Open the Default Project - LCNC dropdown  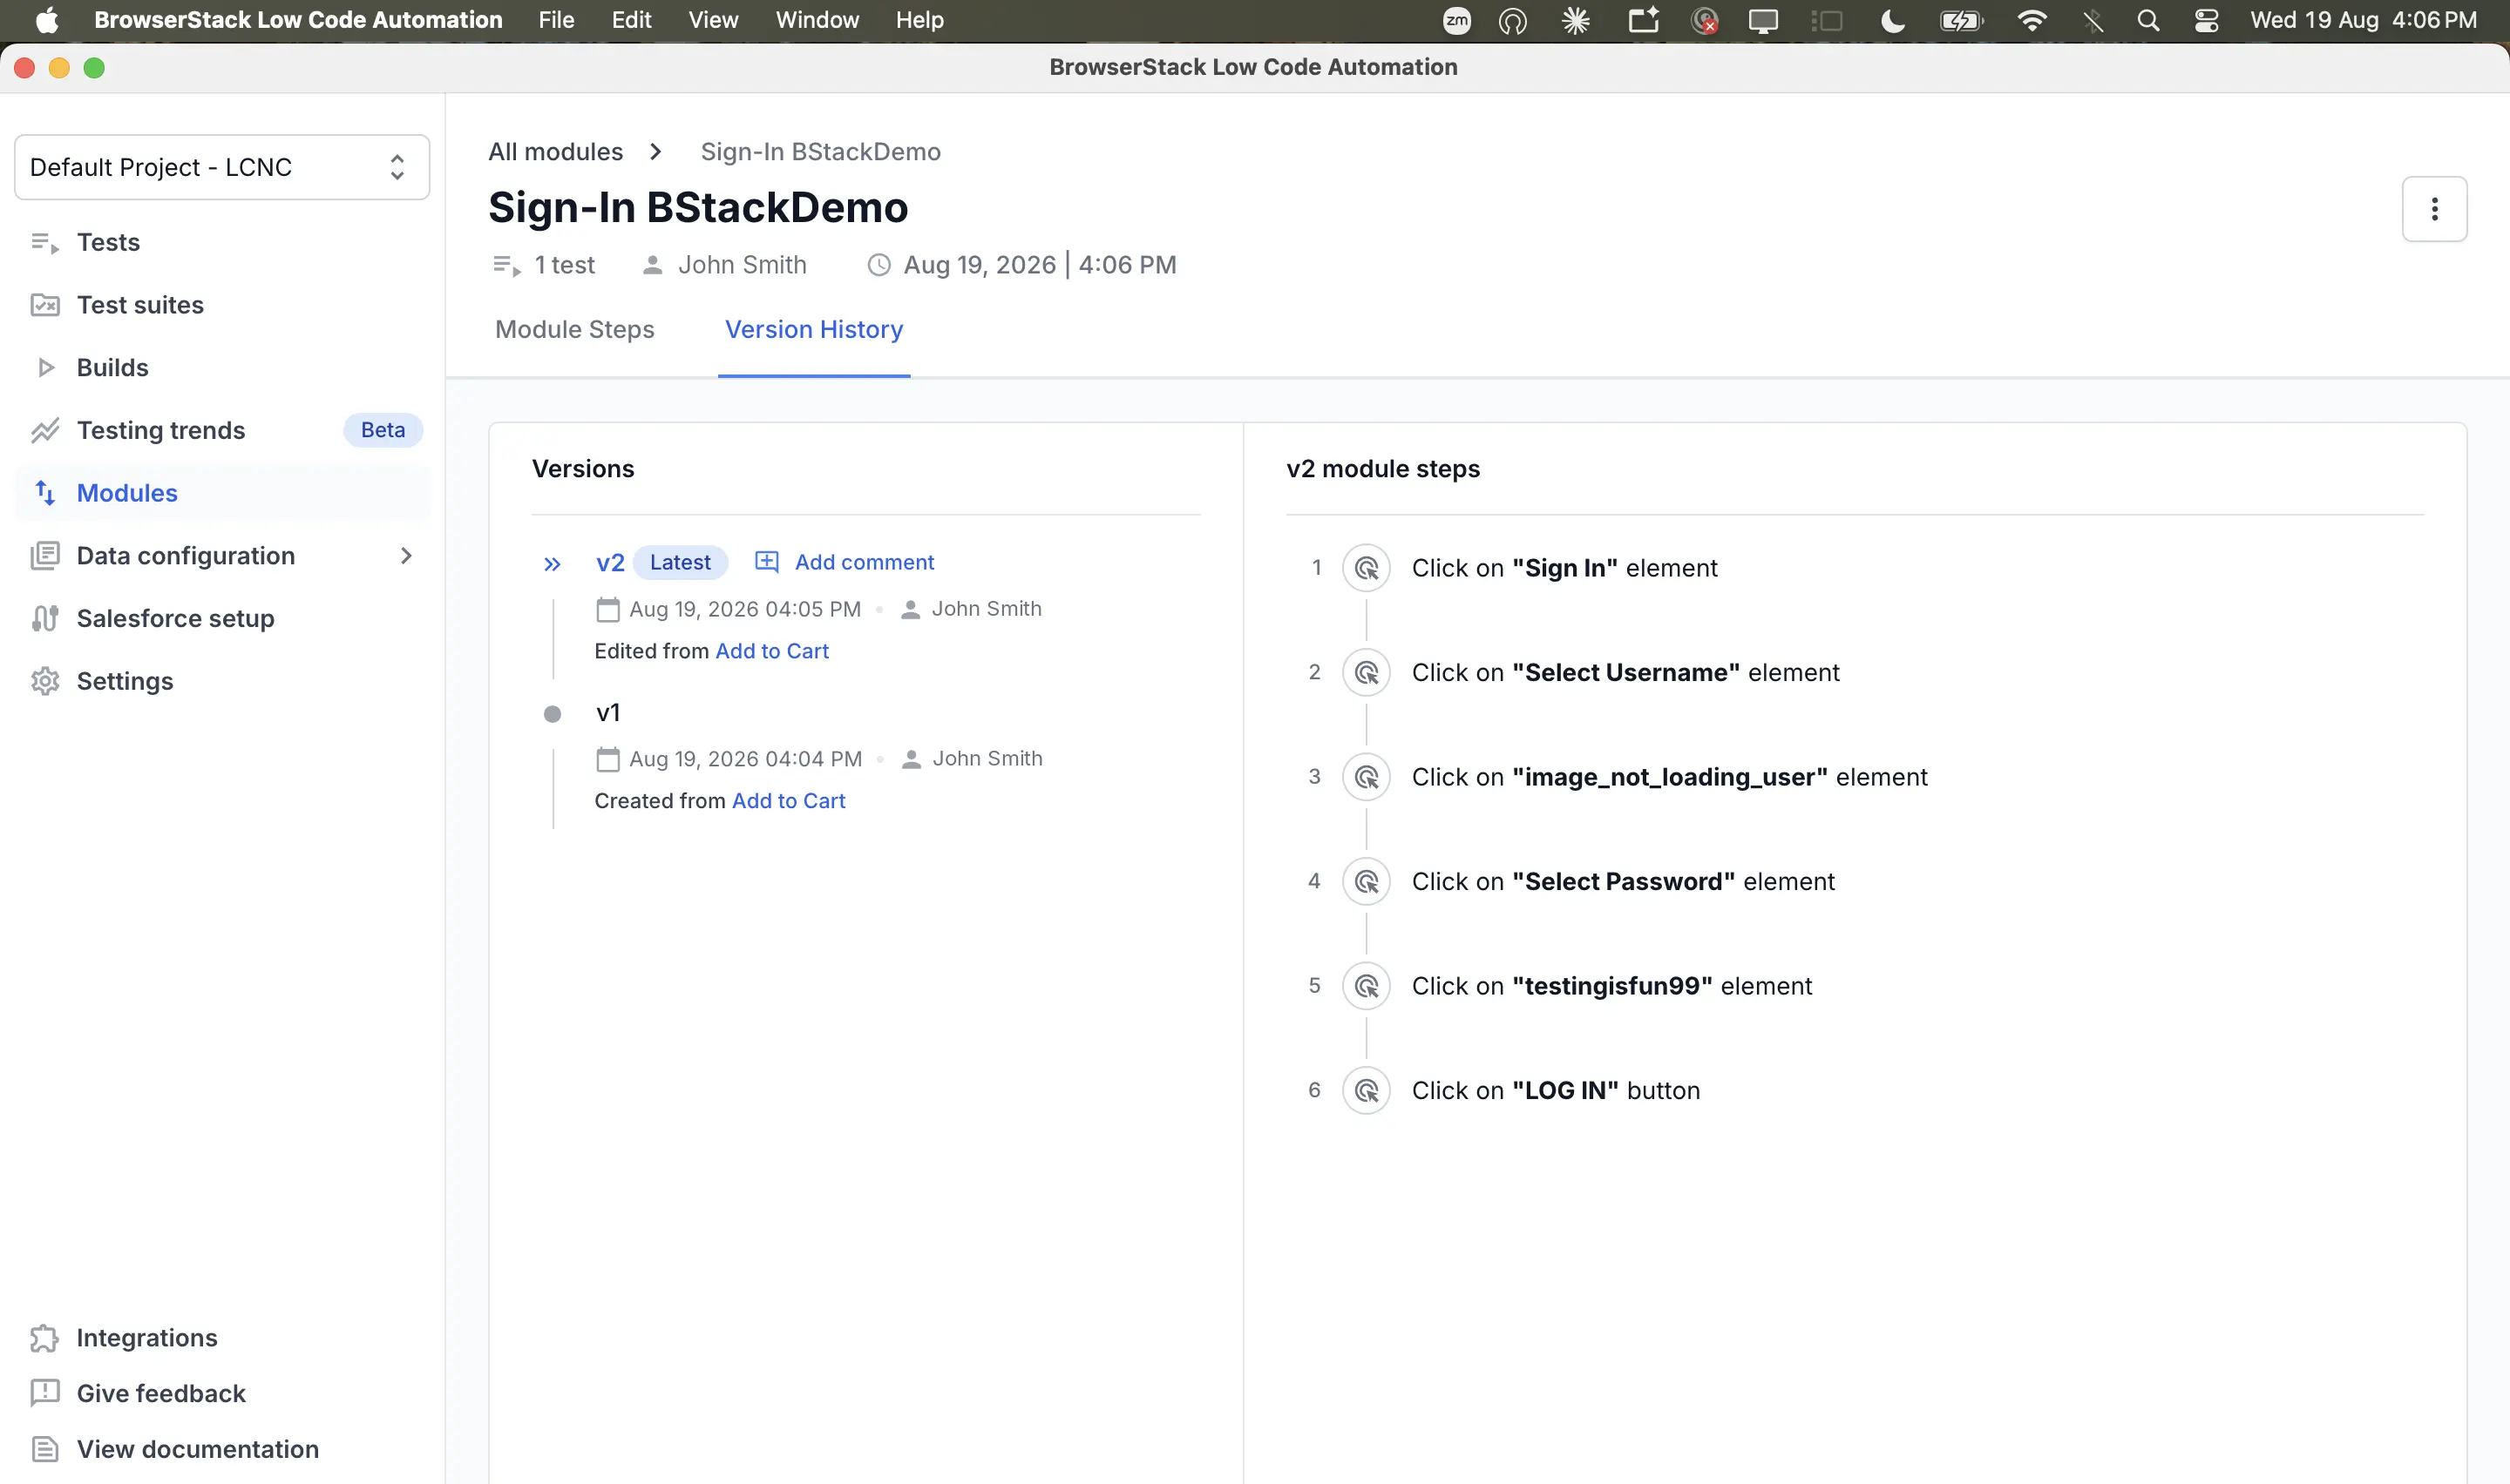point(222,167)
